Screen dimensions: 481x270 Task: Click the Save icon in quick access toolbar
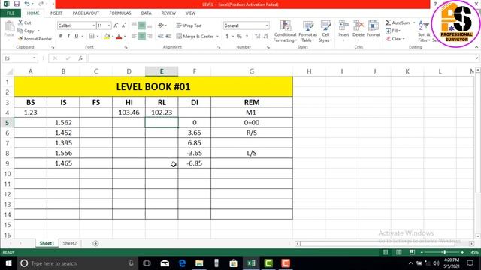17,4
